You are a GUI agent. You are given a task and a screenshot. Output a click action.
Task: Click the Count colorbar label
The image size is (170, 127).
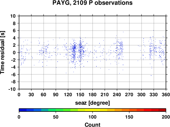pos(92,125)
